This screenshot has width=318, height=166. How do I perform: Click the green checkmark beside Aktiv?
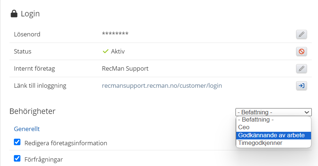point(106,51)
